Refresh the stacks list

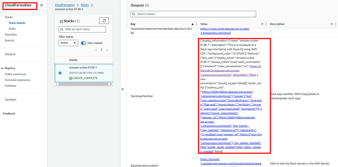(104, 21)
